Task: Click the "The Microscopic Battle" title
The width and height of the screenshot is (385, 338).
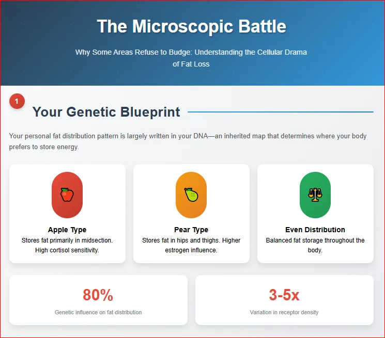Action: click(191, 26)
